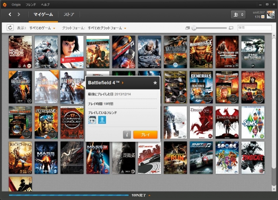
Task: Select the Command & Conquer Renegade cover
Action: (46, 122)
